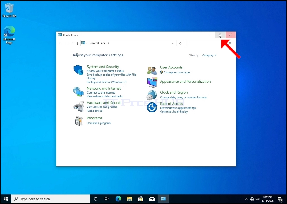This screenshot has height=204, width=287.
Task: Click Control Panel breadcrumb in address bar
Action: click(98, 43)
